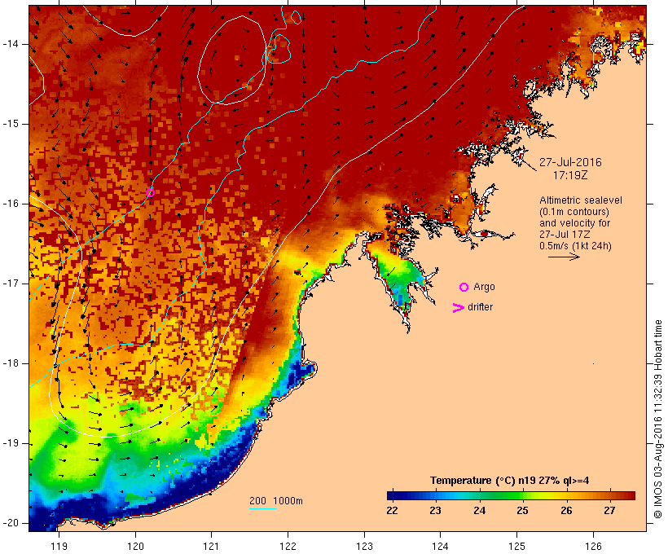Viewport: 668px width, 554px height.
Task: Click the latitude axis label -16
Action: (11, 204)
